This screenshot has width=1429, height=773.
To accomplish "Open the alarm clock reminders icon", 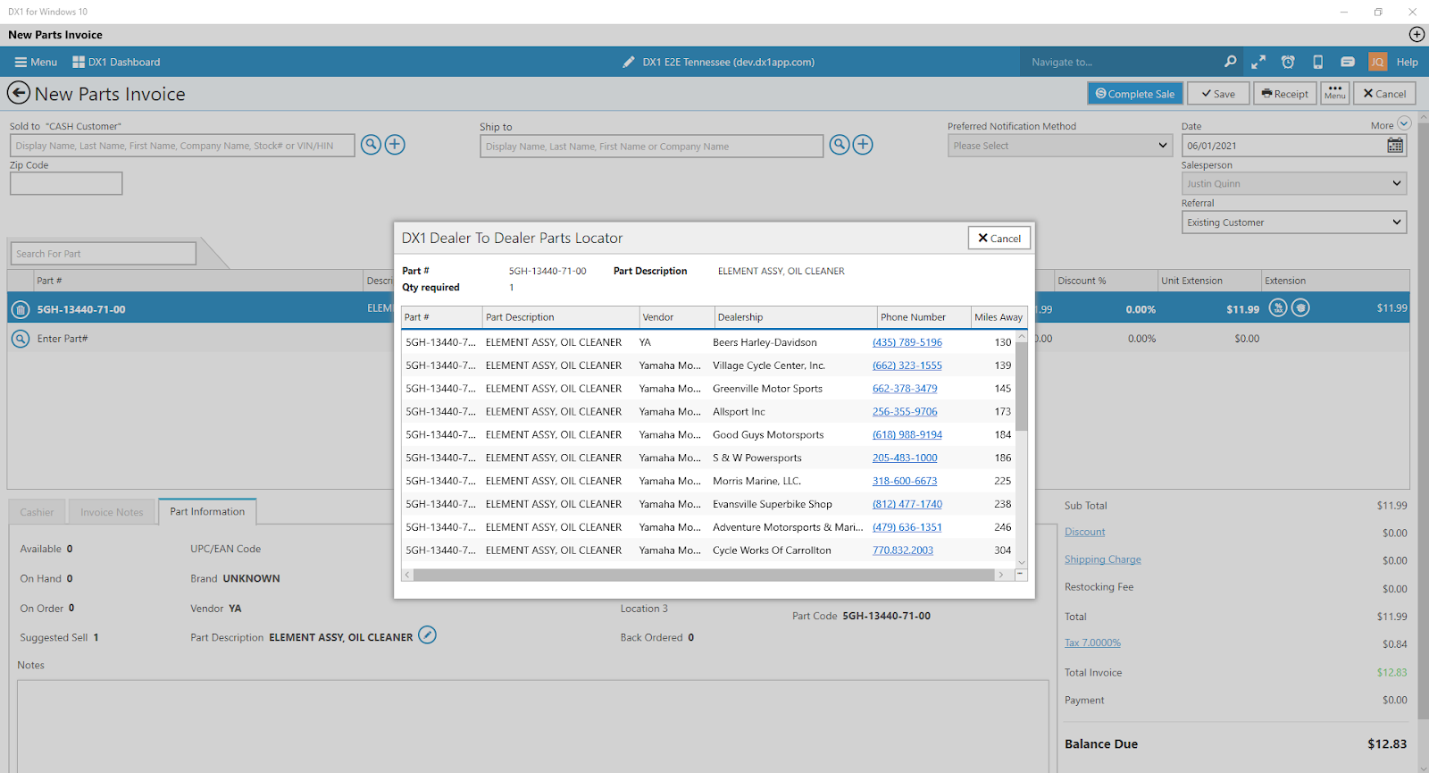I will click(x=1288, y=62).
